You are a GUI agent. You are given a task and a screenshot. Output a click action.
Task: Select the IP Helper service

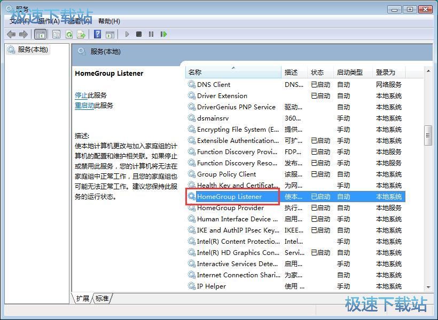[x=295, y=286]
